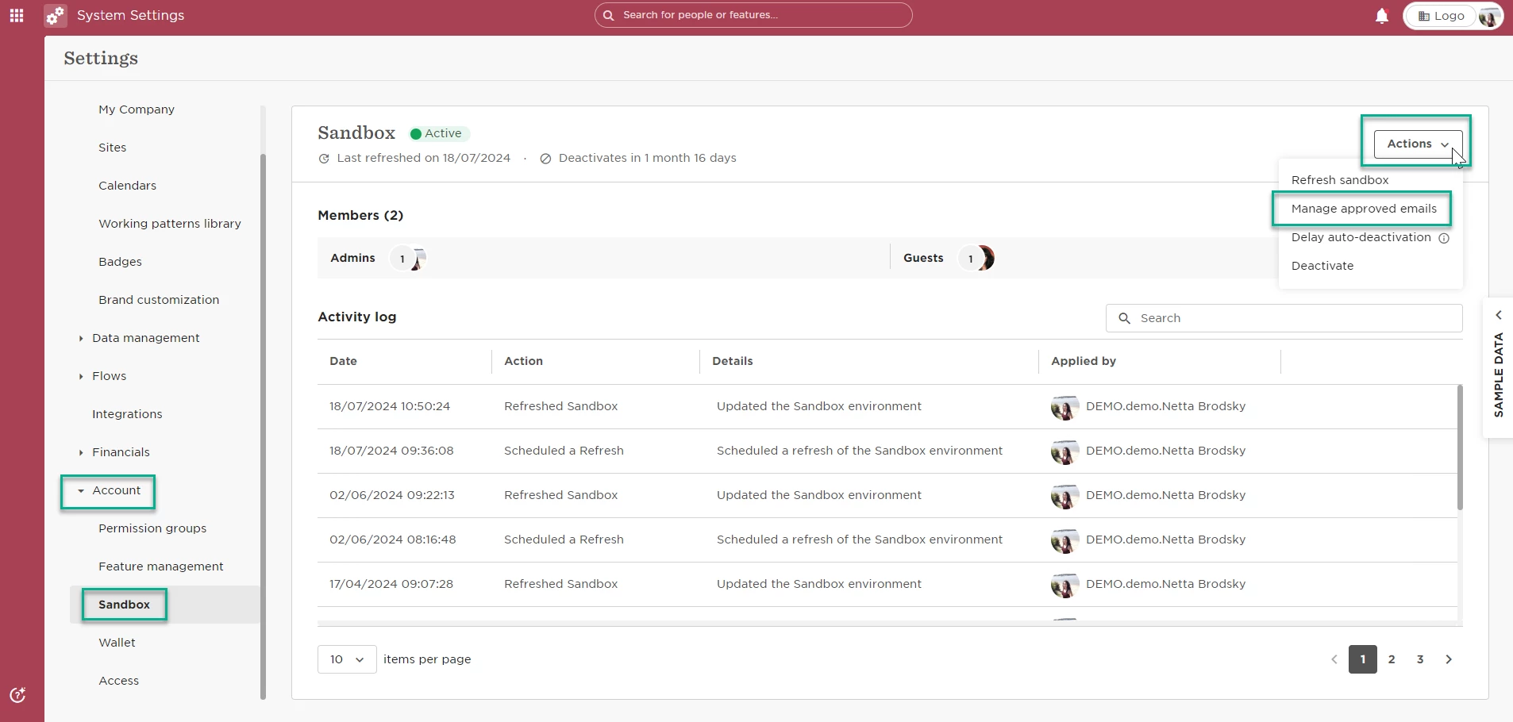Click the System Settings gears icon
The image size is (1513, 722).
tap(55, 15)
